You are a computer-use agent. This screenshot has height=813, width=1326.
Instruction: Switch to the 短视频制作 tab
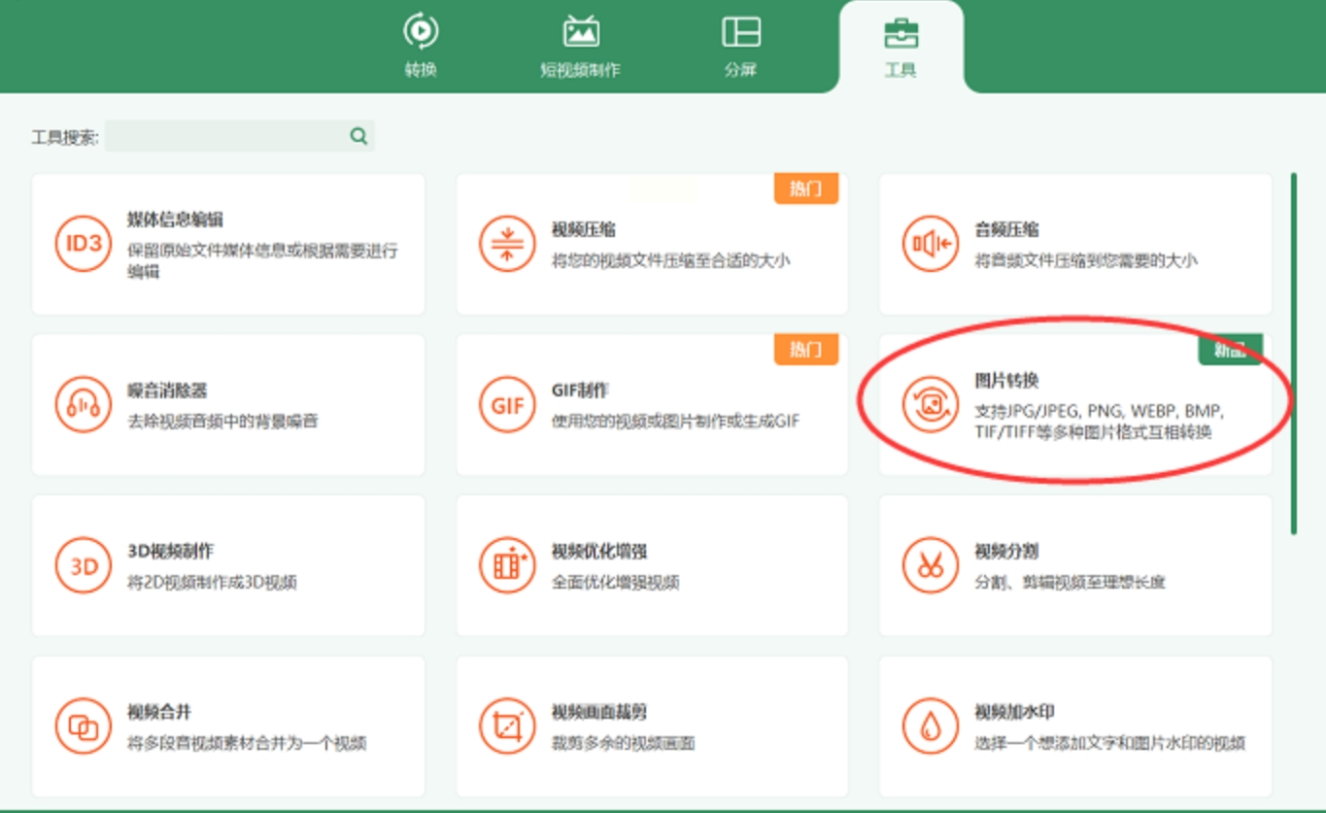click(580, 45)
